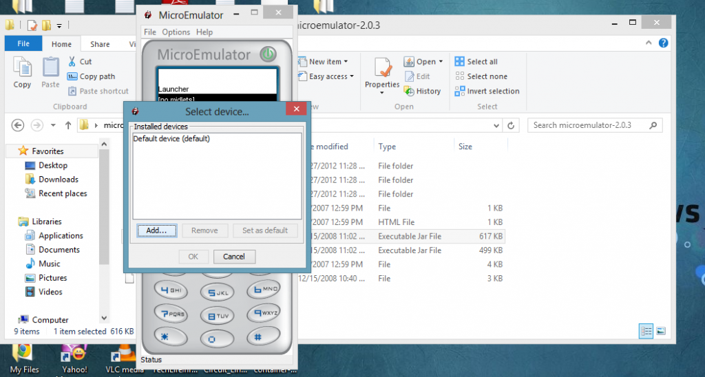Tap the 6 MNO key on emulator keypad
The height and width of the screenshot is (377, 705).
[265, 290]
